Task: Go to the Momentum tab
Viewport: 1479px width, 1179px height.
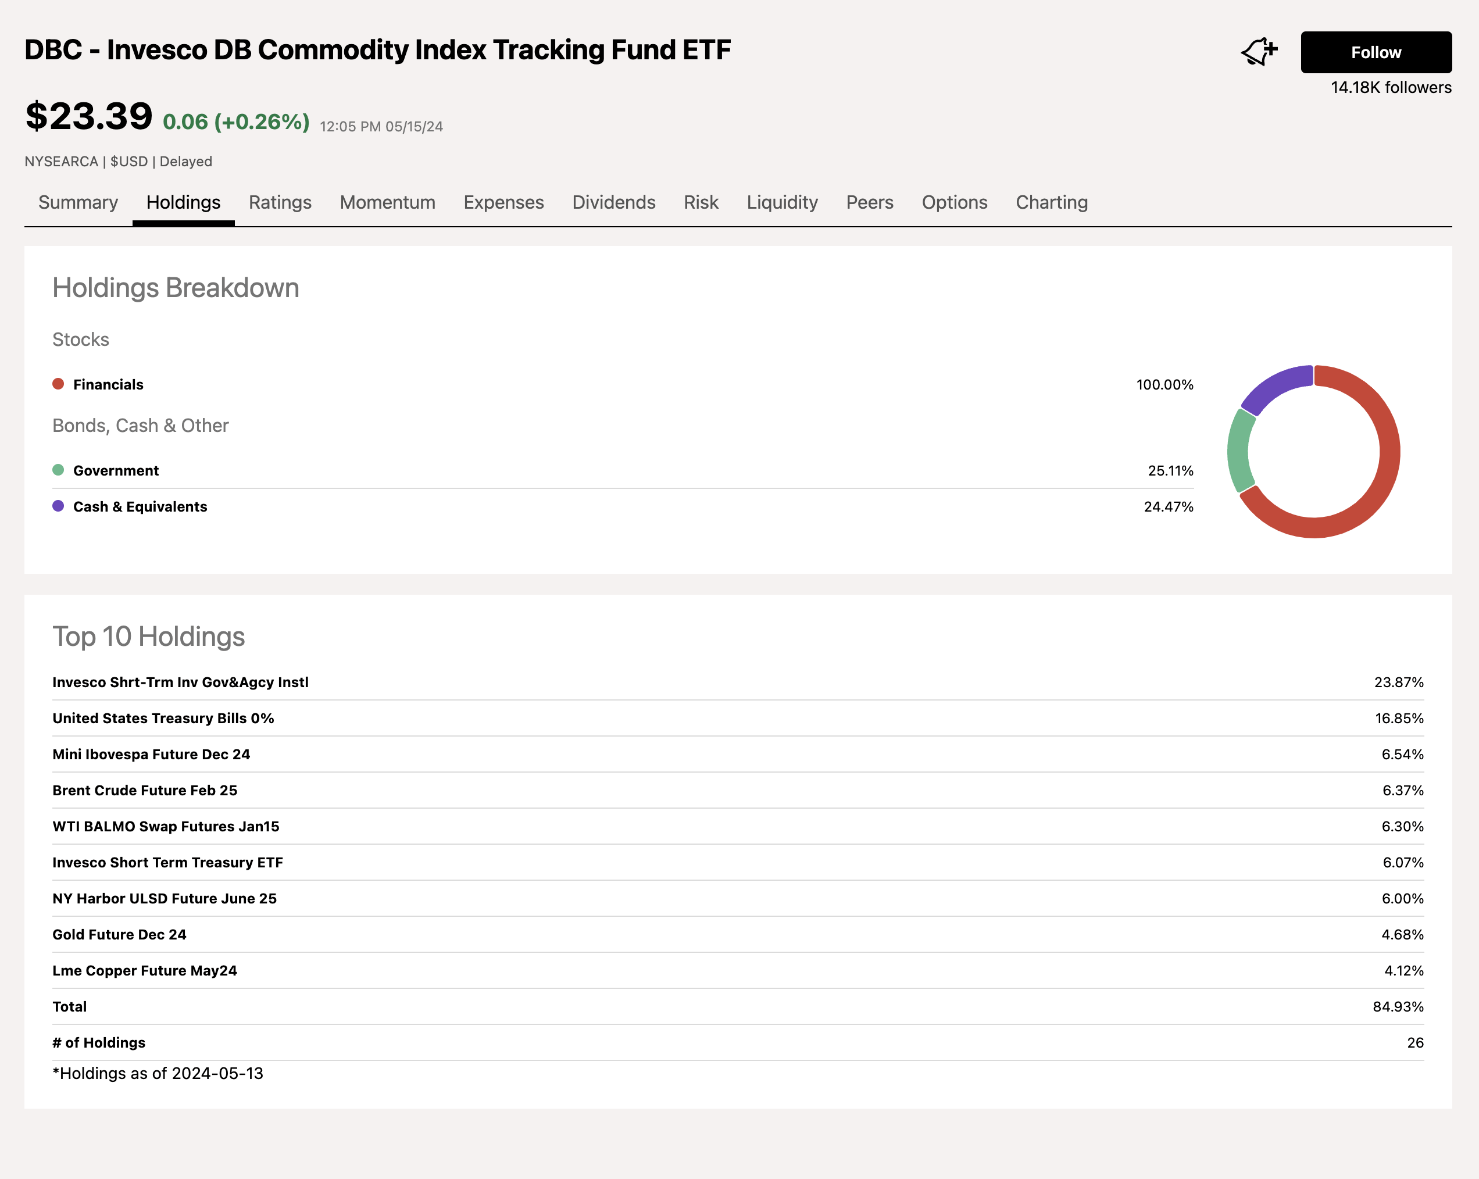Action: (x=388, y=202)
